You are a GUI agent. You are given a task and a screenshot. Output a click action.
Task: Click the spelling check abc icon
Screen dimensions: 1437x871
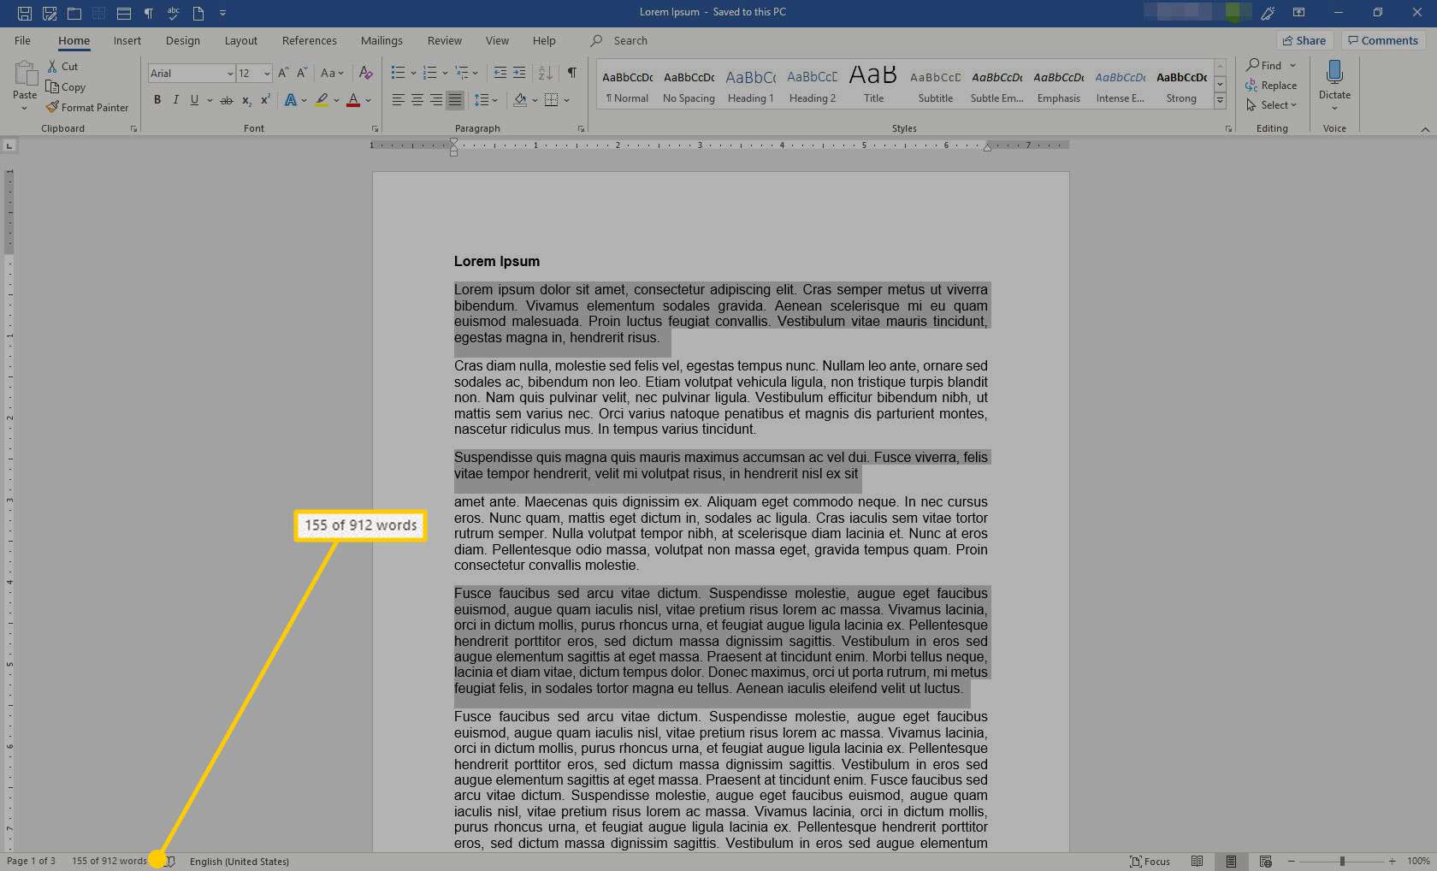coord(173,13)
